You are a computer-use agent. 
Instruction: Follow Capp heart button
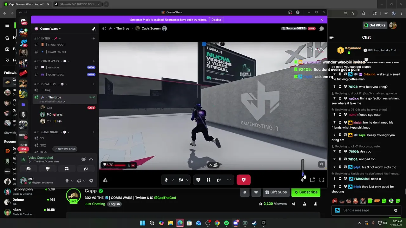[256, 192]
